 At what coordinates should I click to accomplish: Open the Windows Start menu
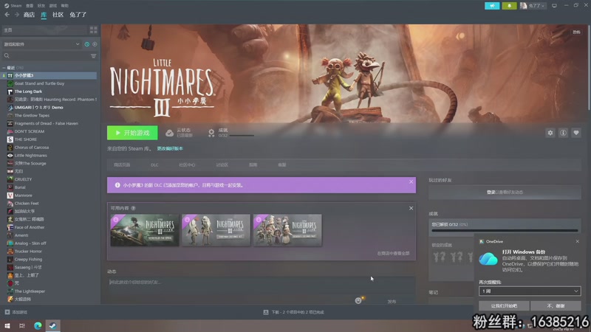point(7,325)
